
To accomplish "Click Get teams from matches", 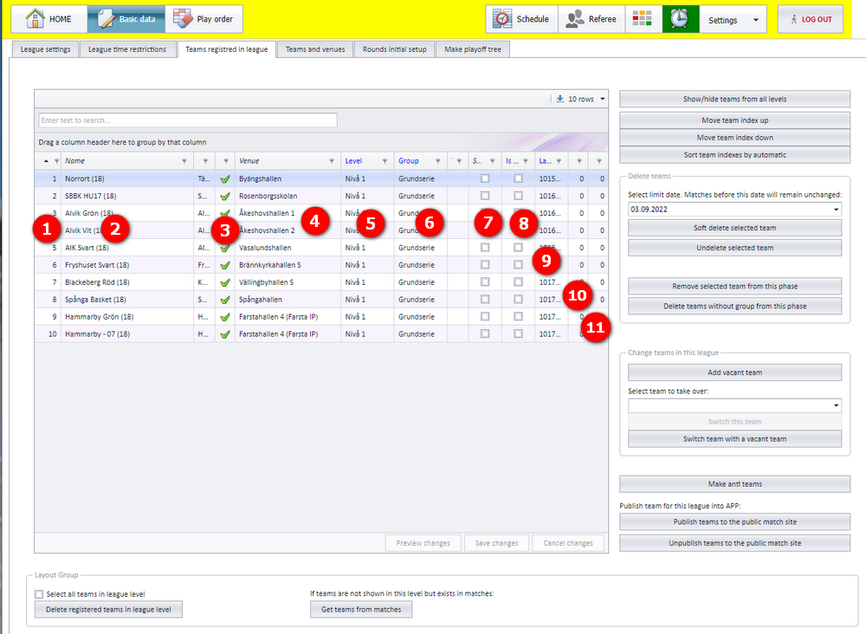I will 361,609.
